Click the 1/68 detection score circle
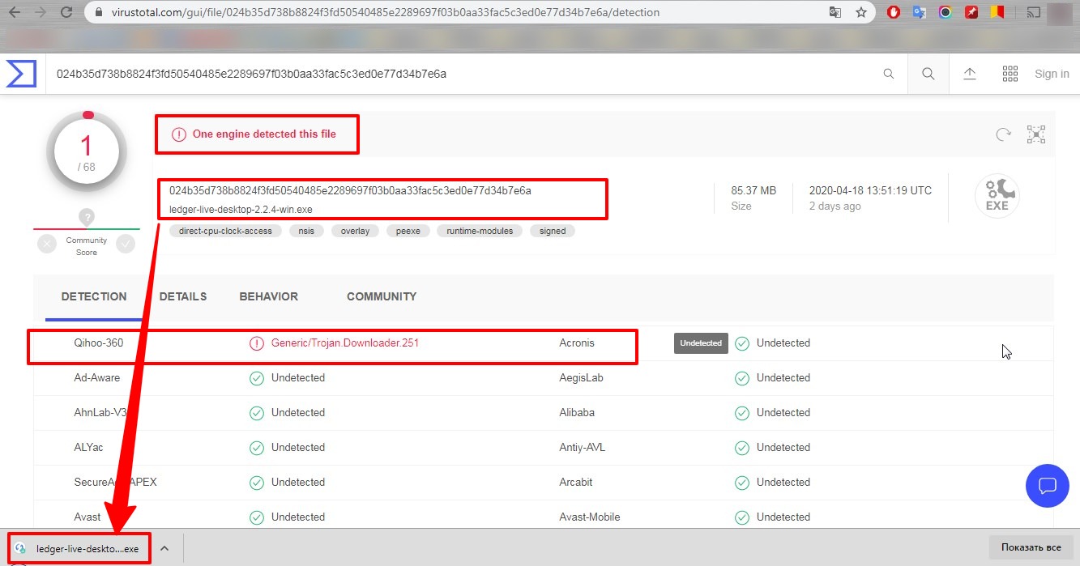This screenshot has width=1080, height=566. coord(87,152)
